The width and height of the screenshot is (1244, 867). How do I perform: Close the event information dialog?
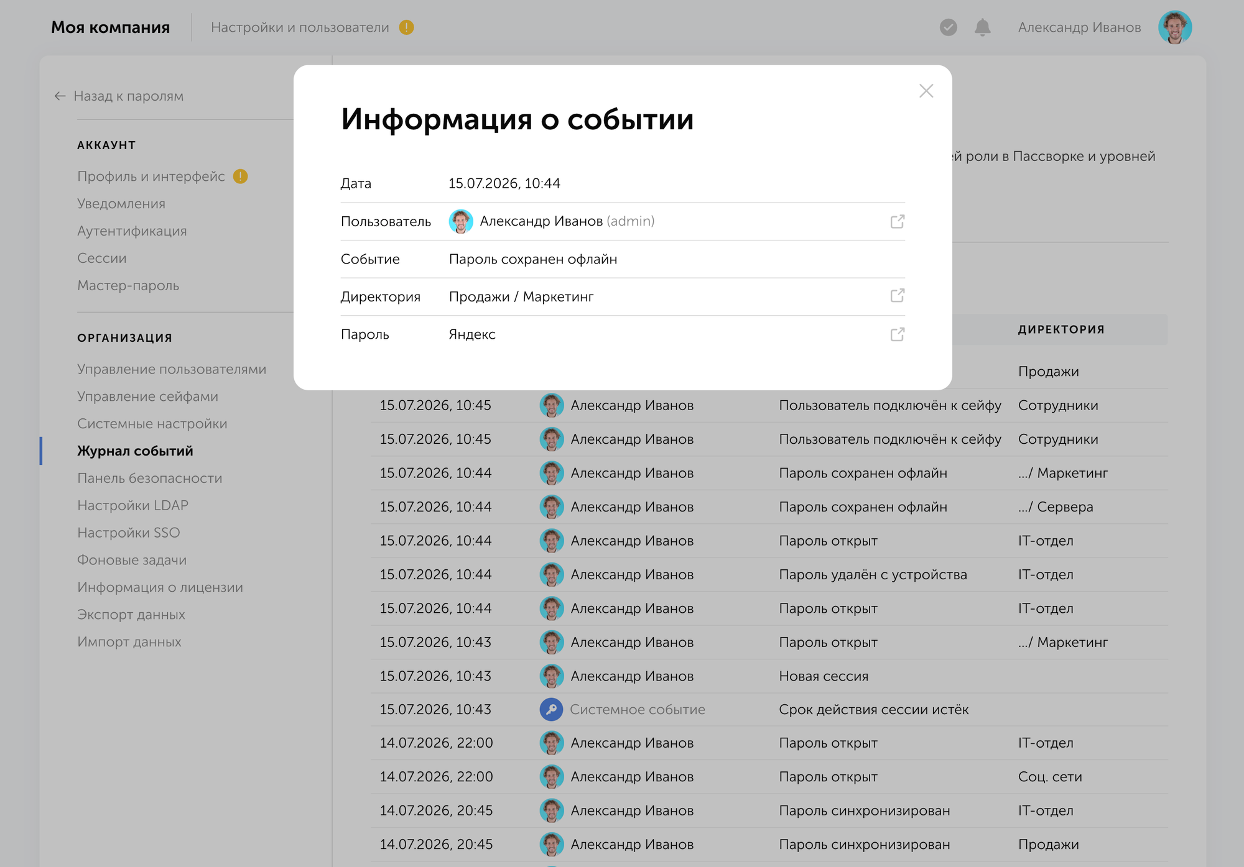coord(926,91)
